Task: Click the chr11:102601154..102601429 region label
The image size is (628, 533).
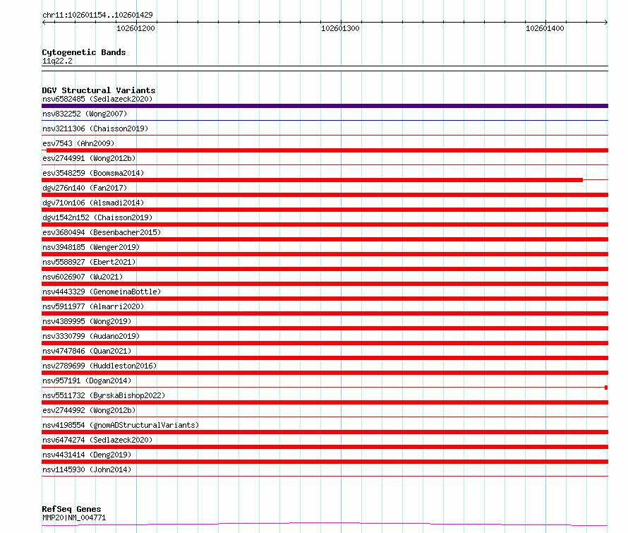Action: 97,16
